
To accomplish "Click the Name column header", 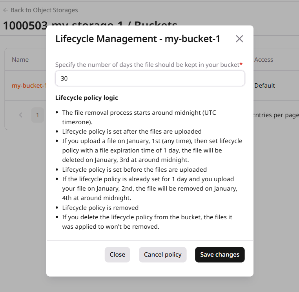I will pos(20,60).
